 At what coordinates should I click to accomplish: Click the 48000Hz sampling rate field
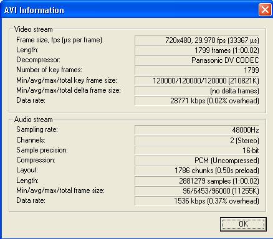pos(197,130)
